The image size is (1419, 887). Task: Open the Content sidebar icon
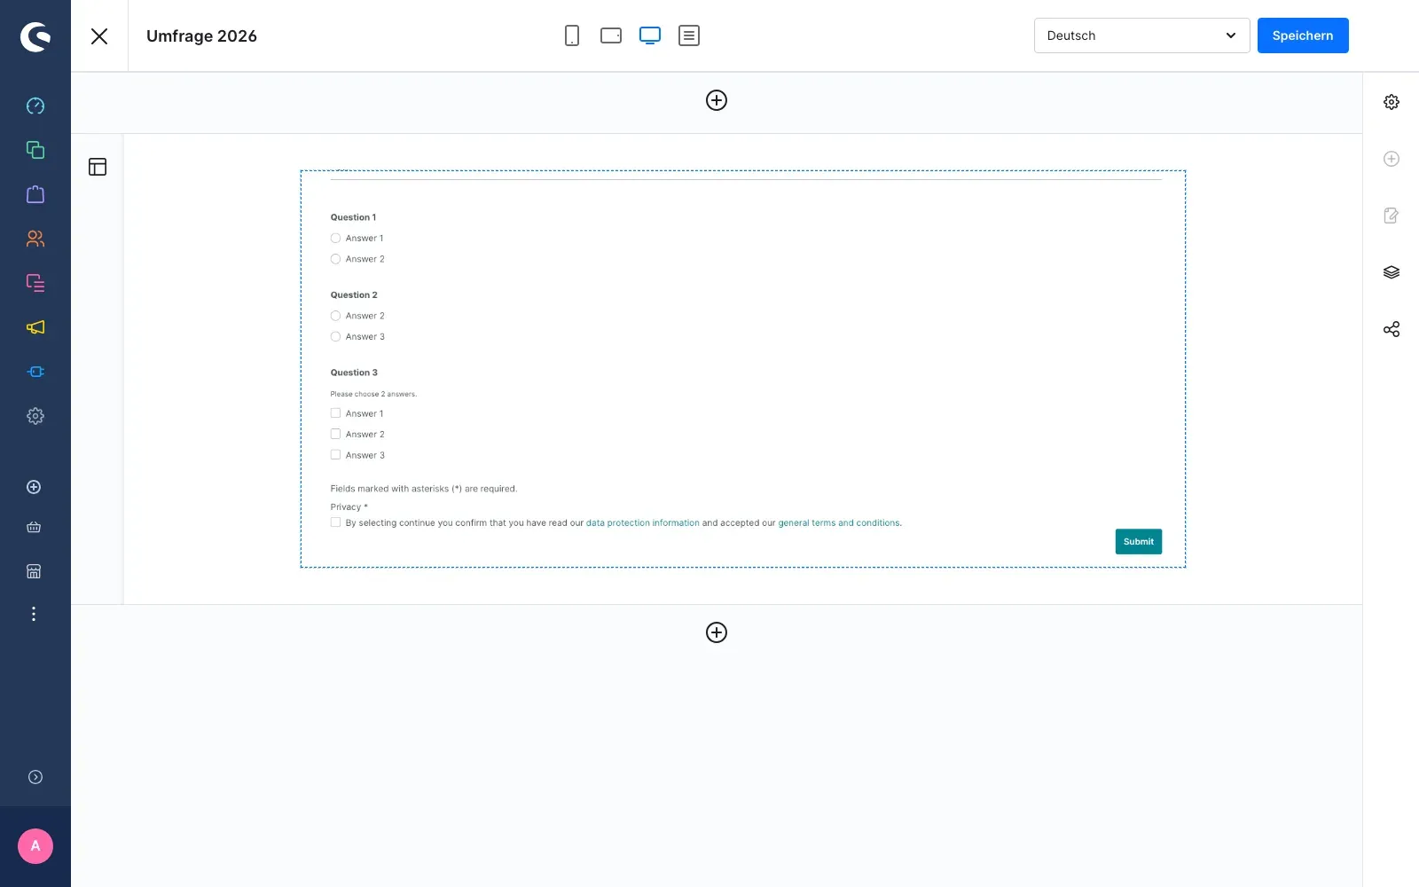[35, 283]
